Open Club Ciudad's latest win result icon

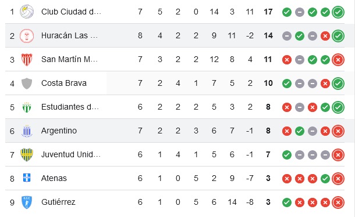tap(338, 12)
